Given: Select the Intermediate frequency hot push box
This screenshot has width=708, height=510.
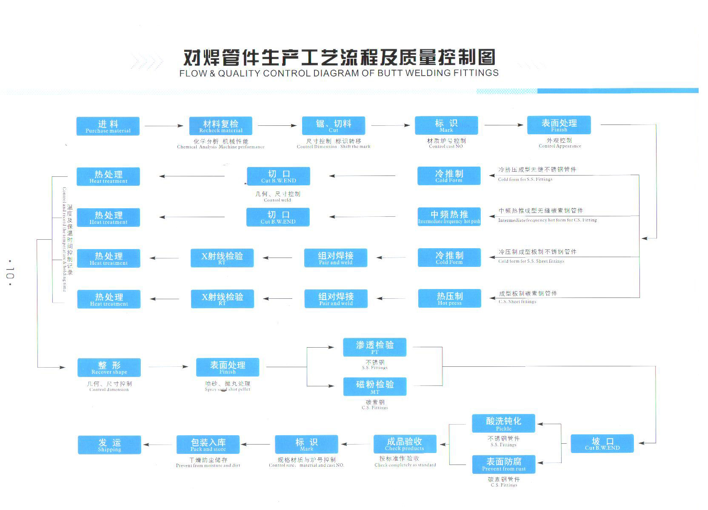Looking at the screenshot, I should tap(449, 217).
